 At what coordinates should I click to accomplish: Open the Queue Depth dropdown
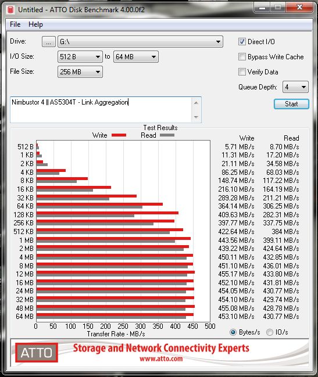[x=296, y=87]
